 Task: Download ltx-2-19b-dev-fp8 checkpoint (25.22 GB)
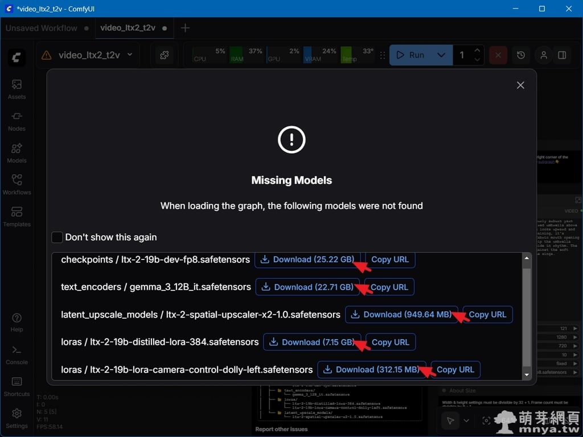coord(307,259)
